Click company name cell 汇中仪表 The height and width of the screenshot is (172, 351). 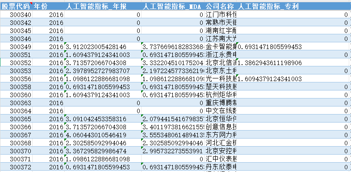[220, 159]
